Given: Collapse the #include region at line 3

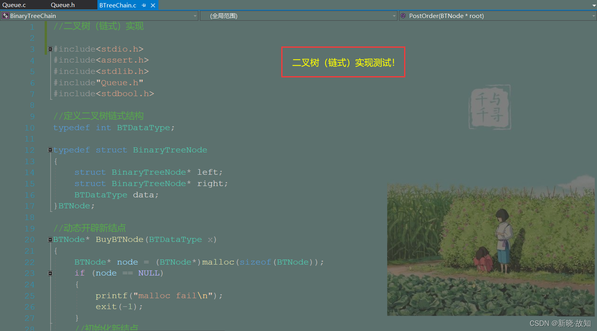Looking at the screenshot, I should point(50,49).
